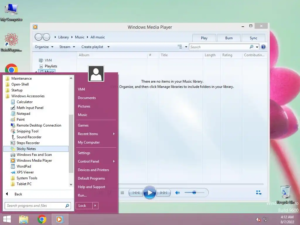This screenshot has width=300, height=225.
Task: Open Calculator from Windows Accessories
Action: (x=25, y=102)
